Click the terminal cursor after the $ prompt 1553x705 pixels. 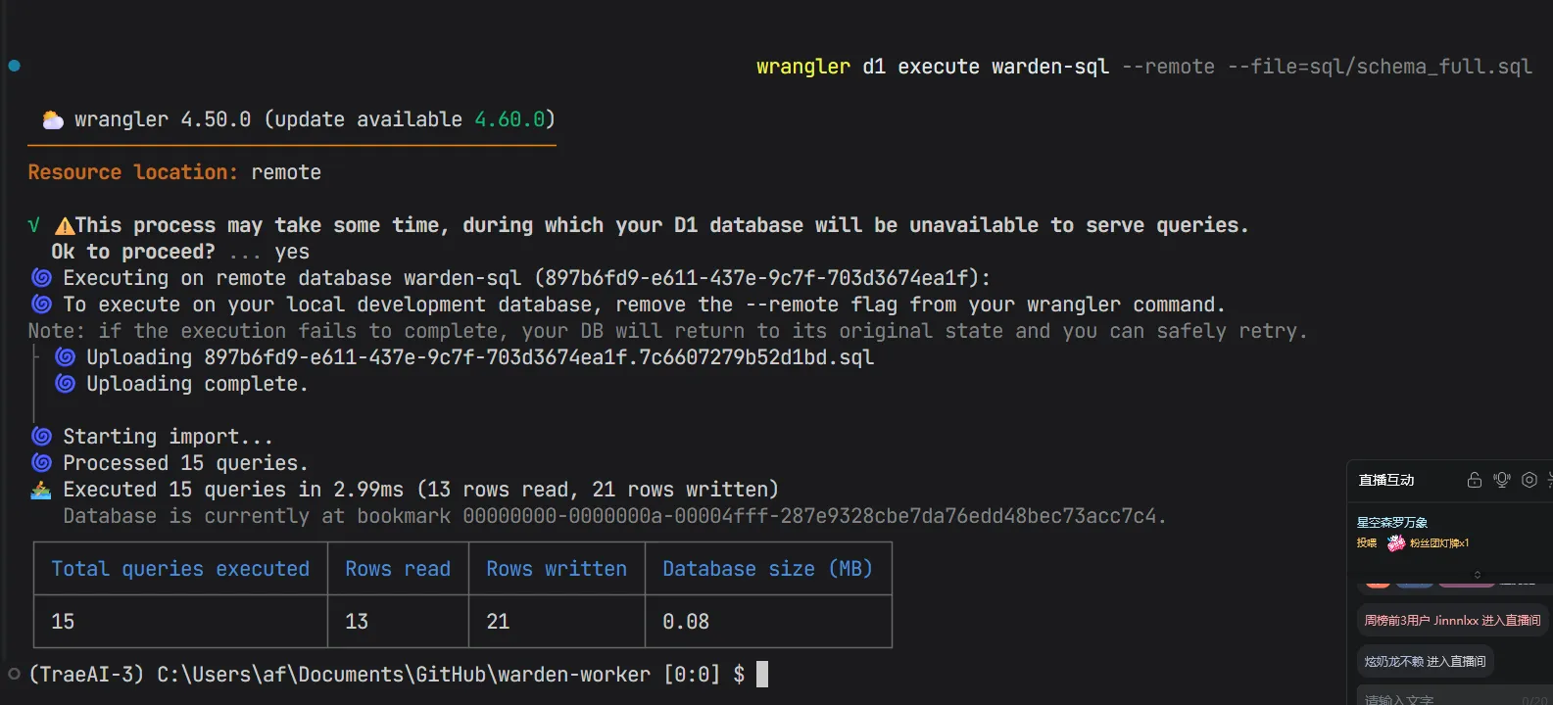pos(762,674)
